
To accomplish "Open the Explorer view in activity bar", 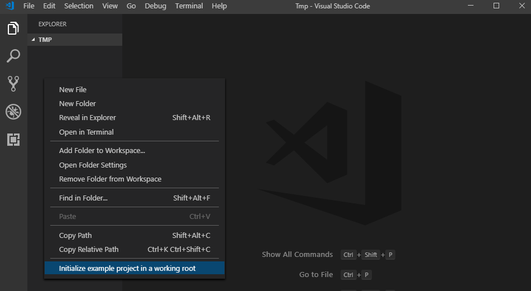I will click(x=13, y=28).
